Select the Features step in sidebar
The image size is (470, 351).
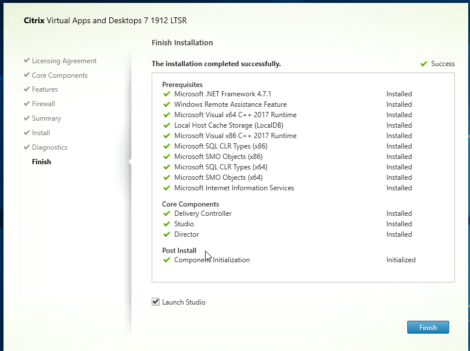45,89
